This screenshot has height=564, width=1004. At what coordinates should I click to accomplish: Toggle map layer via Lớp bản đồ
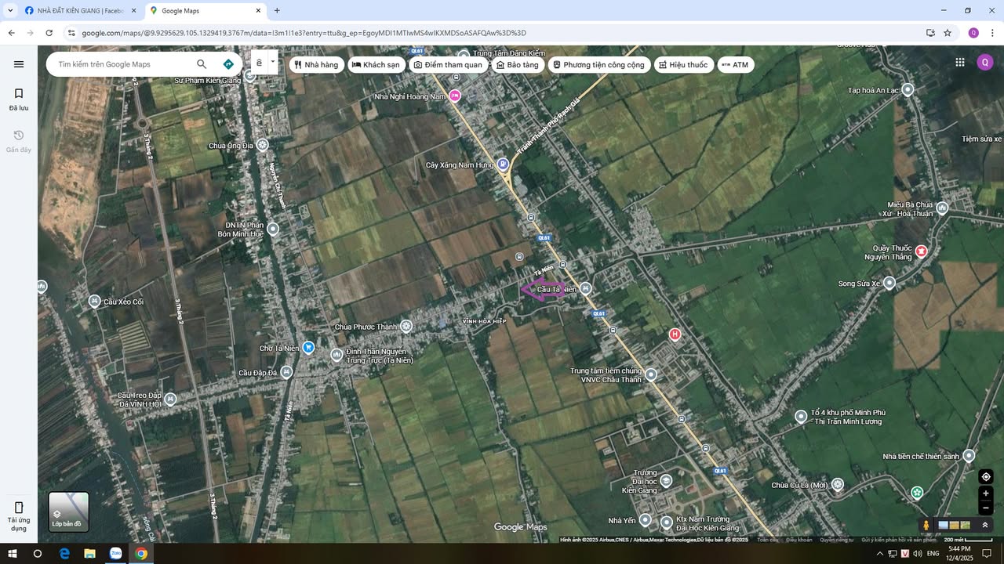[x=68, y=512]
